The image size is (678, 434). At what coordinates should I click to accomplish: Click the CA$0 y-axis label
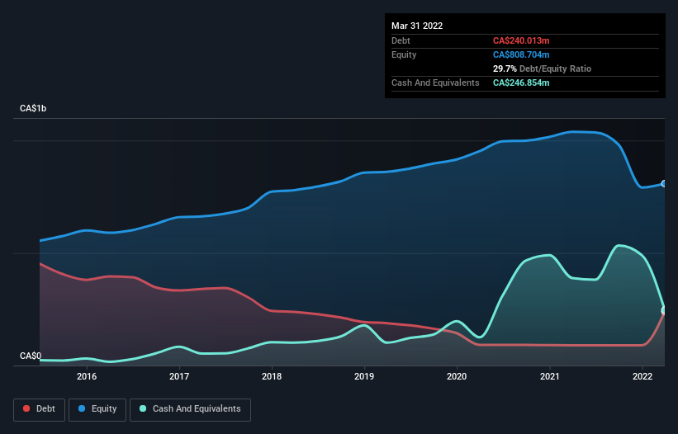point(31,356)
